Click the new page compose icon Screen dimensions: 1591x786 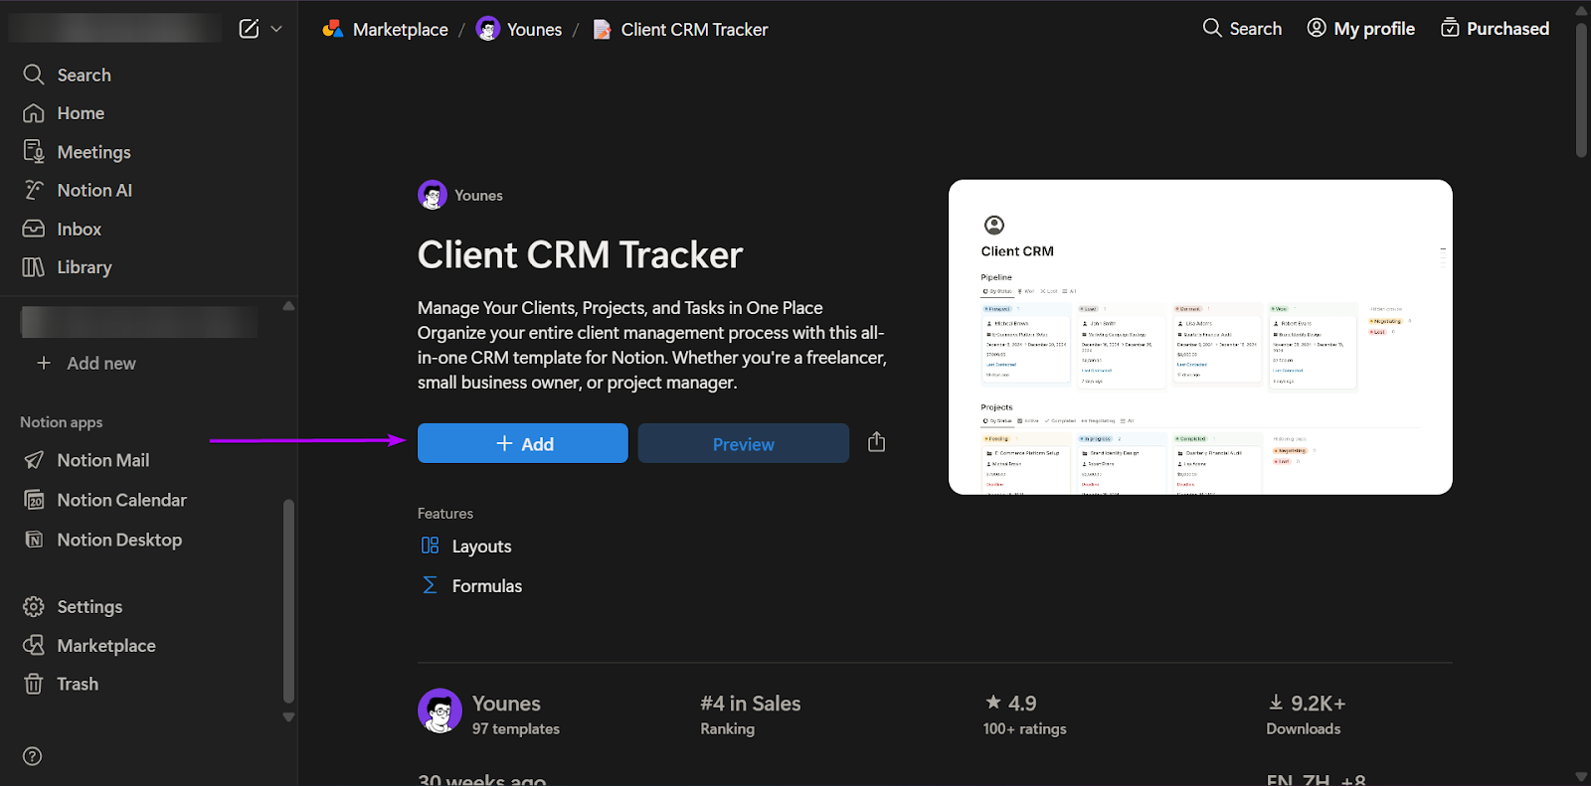[249, 29]
